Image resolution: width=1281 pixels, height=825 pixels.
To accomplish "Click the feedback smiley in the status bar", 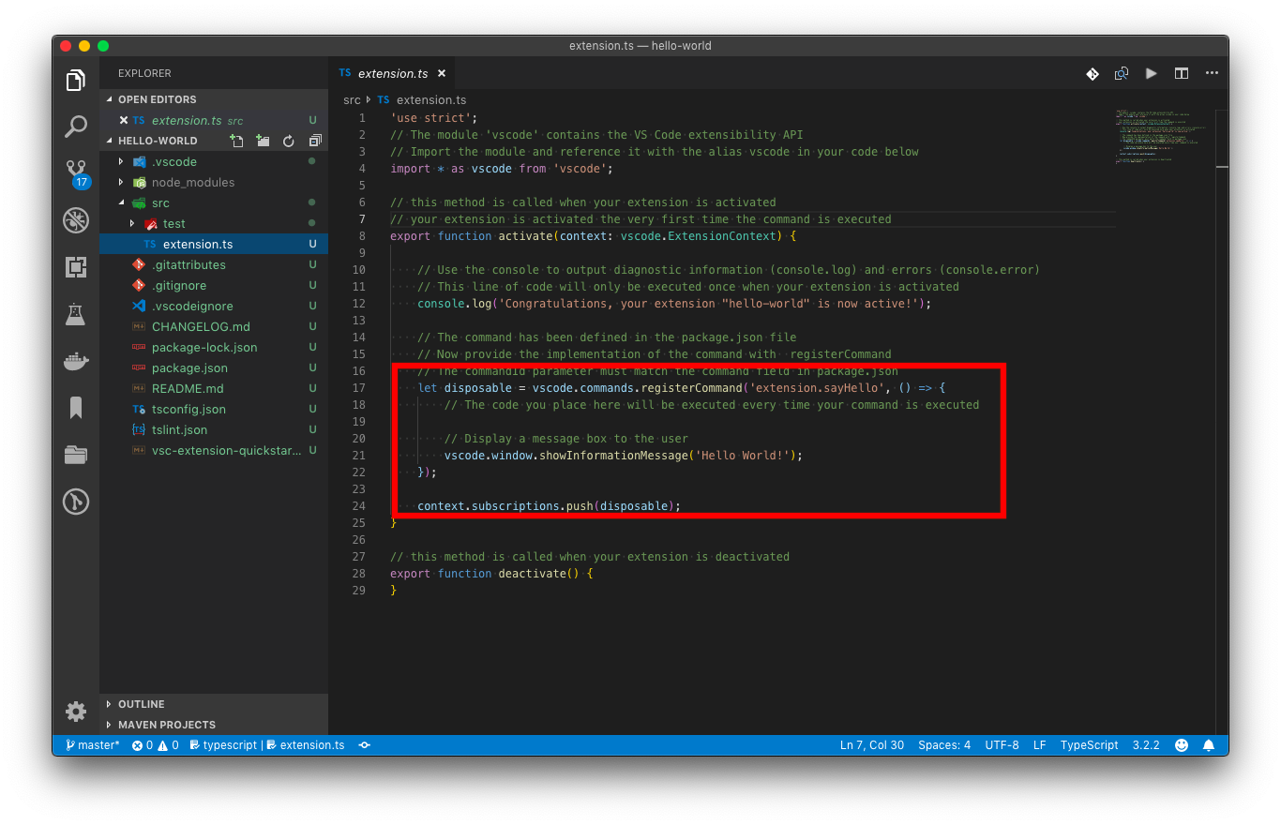I will click(x=1181, y=744).
